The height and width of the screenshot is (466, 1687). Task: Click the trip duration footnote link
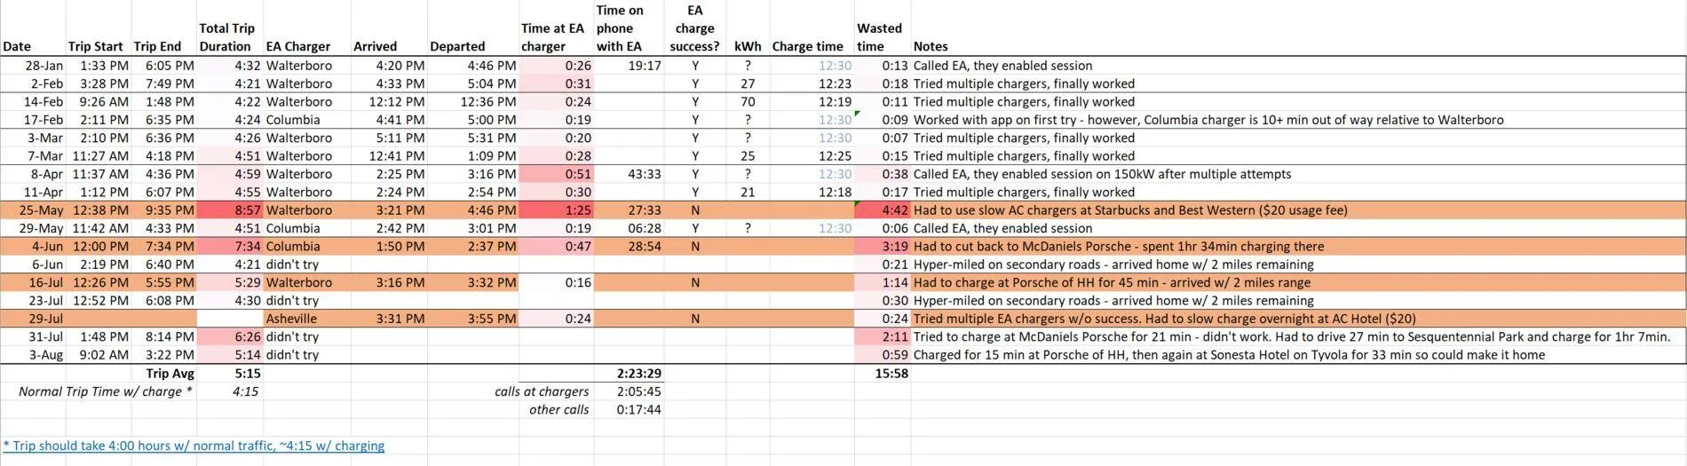(x=194, y=446)
